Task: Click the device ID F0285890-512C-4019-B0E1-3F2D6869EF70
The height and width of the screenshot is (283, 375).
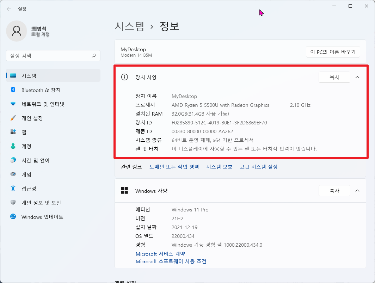Action: [219, 123]
